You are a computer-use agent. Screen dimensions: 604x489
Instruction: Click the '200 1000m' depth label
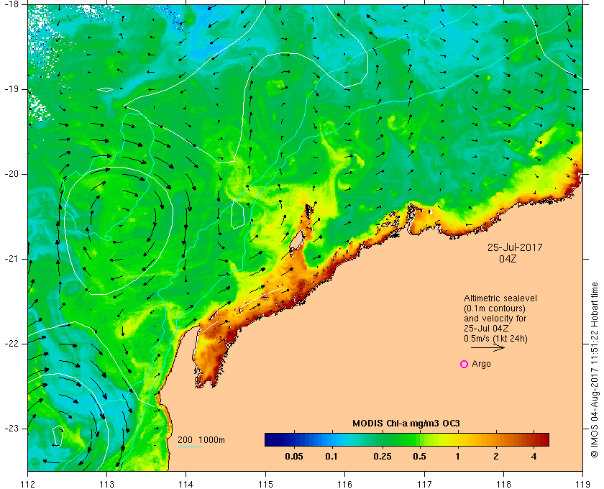tap(201, 440)
